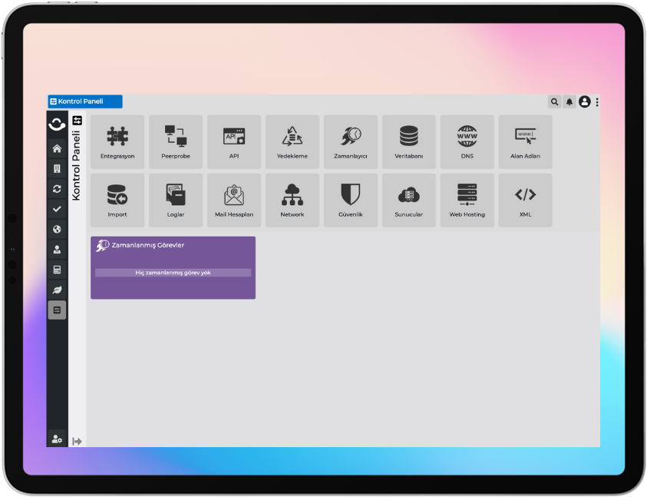
Task: Open the three-dot overflow menu
Action: (597, 101)
